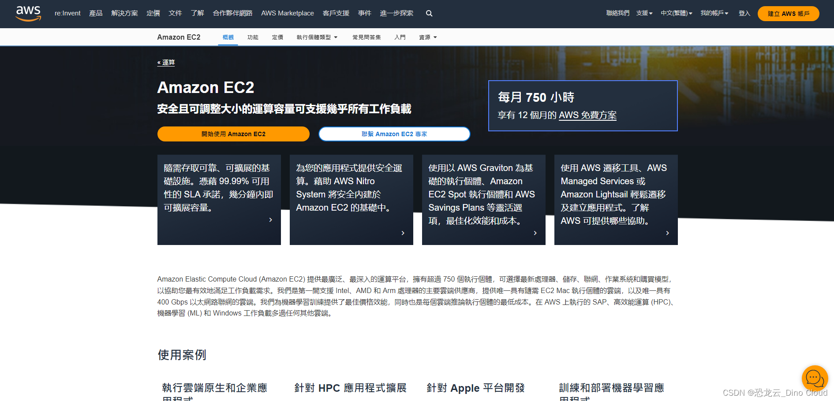Click chevron on Amazon Lightsail migration card
This screenshot has width=834, height=401.
pos(667,233)
